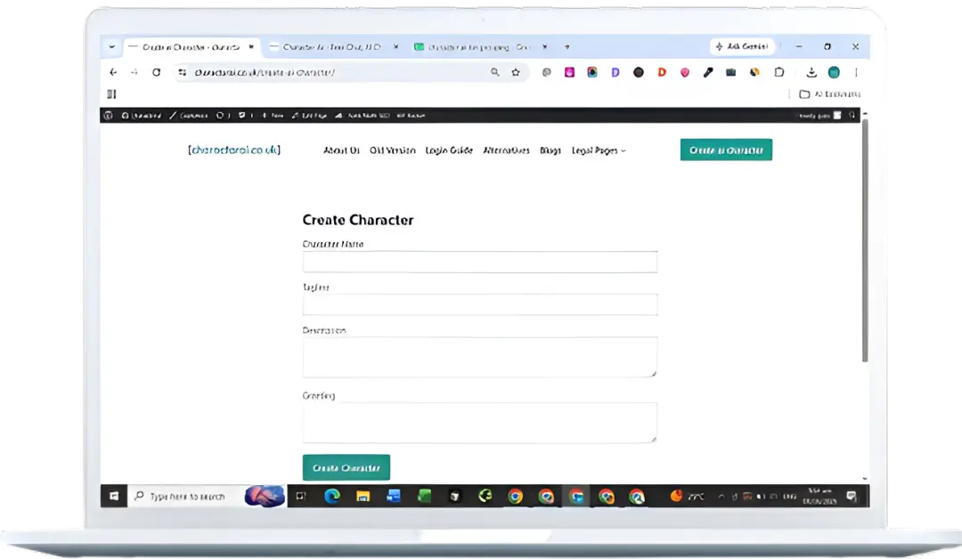Open the site information icon in the address bar
Screen dimensions: 962x559
pos(183,72)
